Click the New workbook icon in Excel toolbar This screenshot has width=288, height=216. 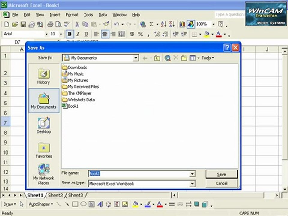coord(6,24)
